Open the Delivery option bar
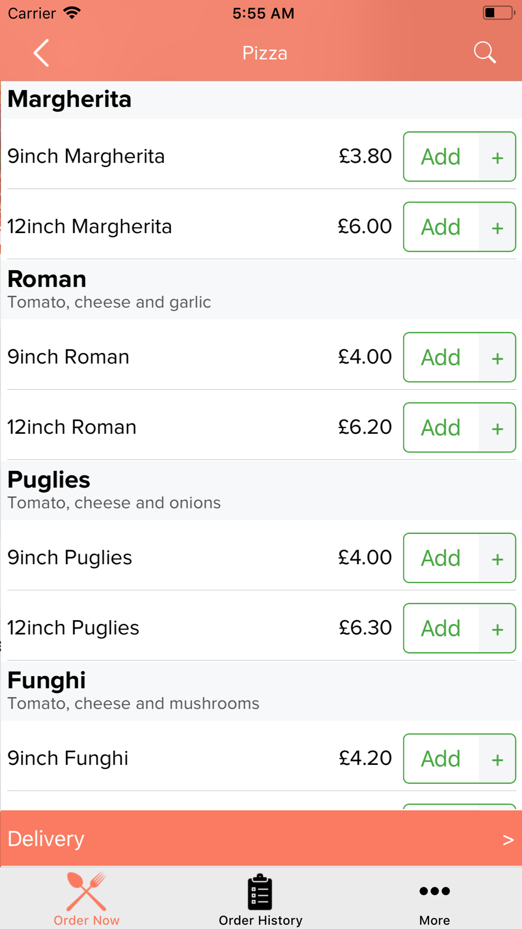The width and height of the screenshot is (522, 929). click(x=261, y=839)
